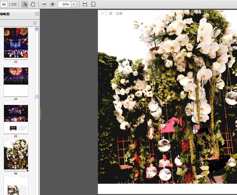The image size is (237, 195).
Task: Open page 84 thumbnail
Action: pyautogui.click(x=16, y=80)
